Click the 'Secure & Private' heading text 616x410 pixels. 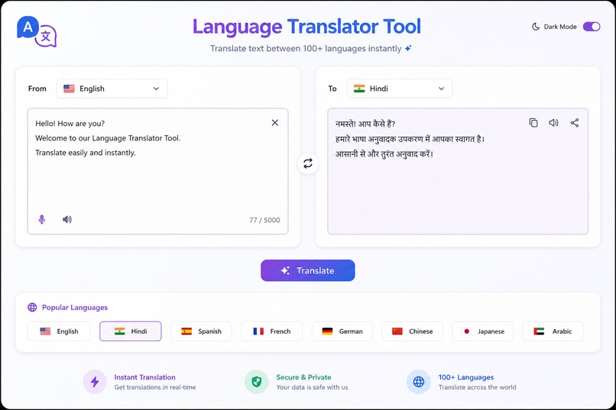pos(303,377)
